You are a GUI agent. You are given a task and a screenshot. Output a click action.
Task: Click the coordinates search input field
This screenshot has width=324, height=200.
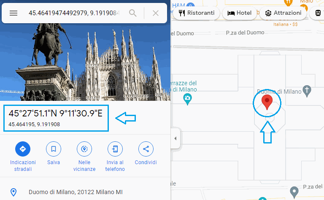(74, 13)
